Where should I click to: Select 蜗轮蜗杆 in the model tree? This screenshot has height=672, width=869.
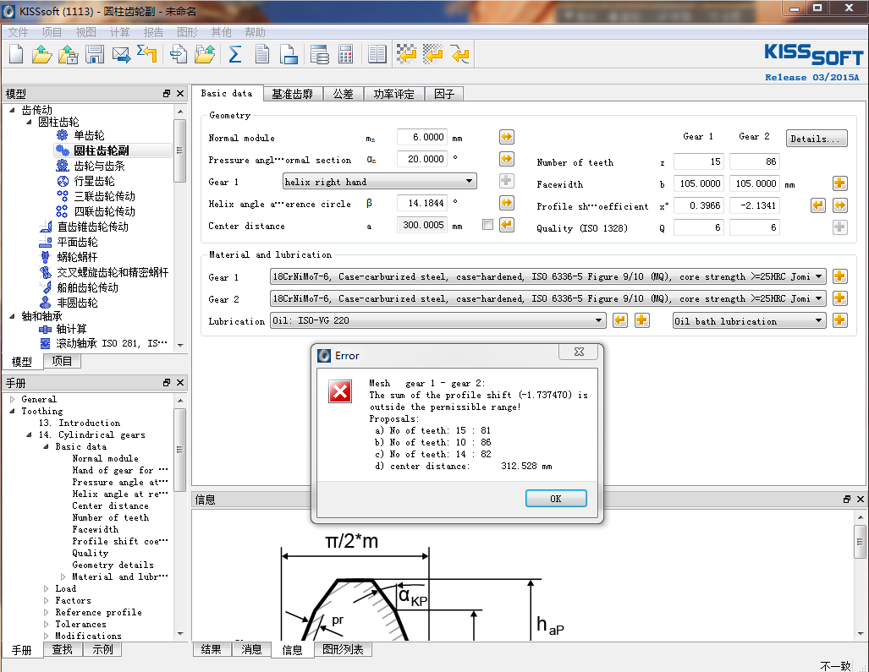(x=77, y=257)
